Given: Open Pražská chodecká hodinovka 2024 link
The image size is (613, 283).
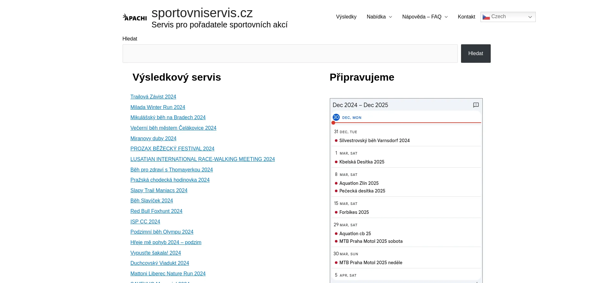Looking at the screenshot, I should click(x=170, y=180).
